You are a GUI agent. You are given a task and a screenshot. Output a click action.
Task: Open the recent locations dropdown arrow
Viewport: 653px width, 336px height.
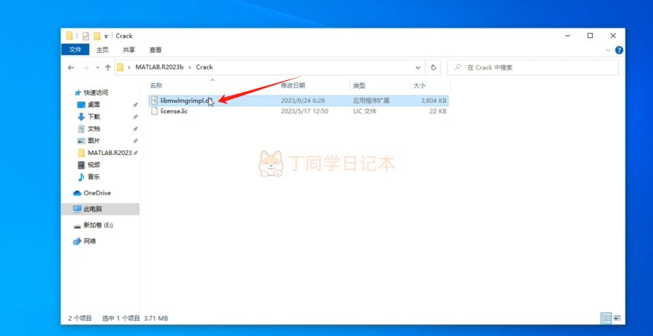point(98,67)
